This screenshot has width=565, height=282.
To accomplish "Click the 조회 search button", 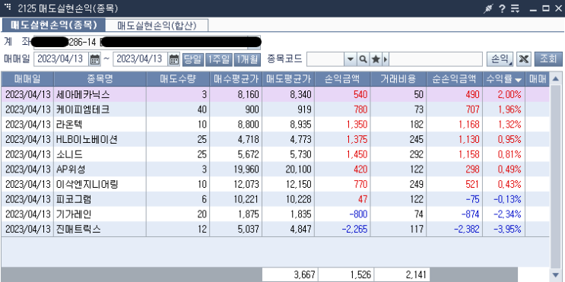I will 548,59.
